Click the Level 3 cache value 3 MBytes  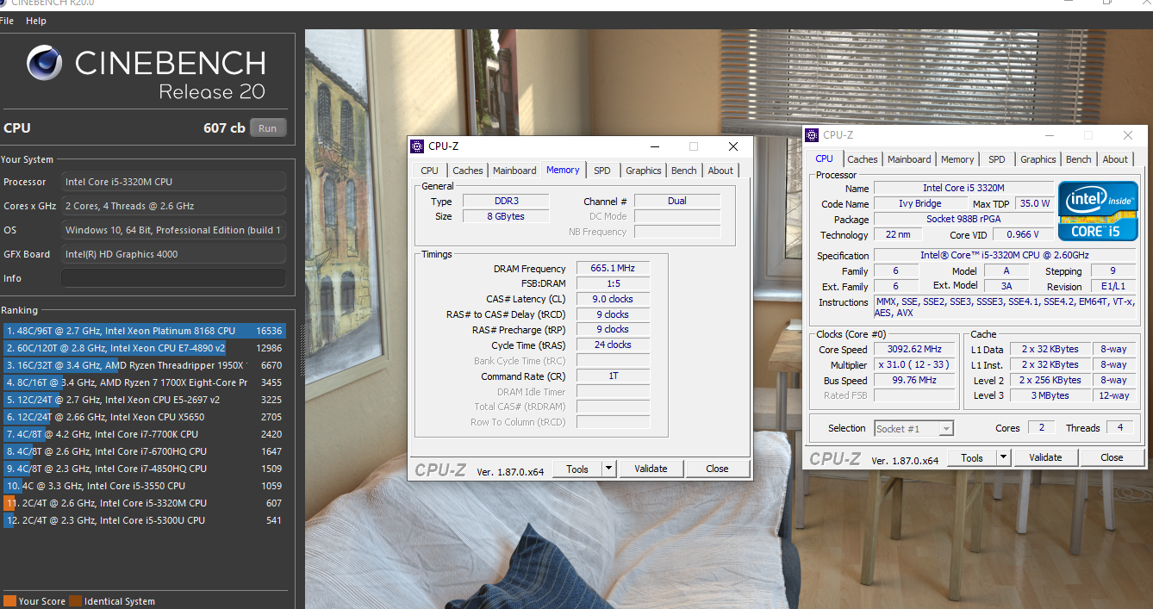tap(1050, 396)
